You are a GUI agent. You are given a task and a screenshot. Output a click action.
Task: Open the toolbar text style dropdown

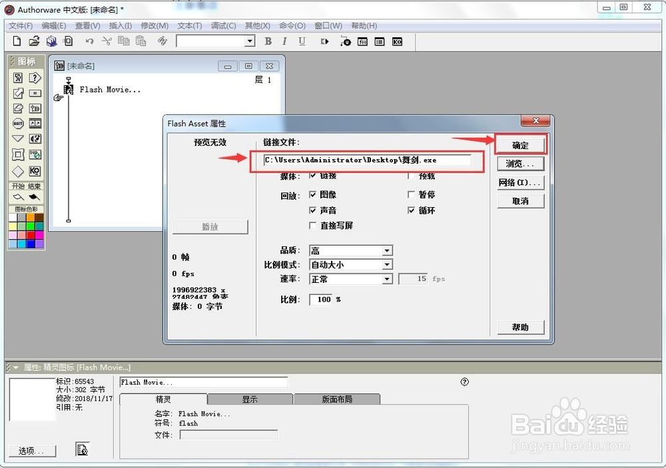[250, 41]
